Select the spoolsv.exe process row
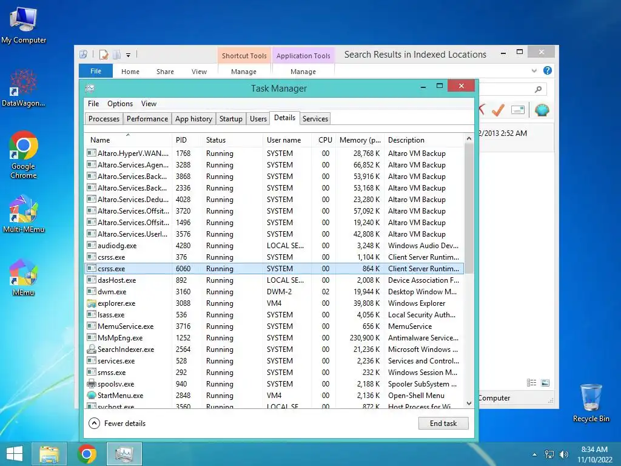 pos(274,384)
